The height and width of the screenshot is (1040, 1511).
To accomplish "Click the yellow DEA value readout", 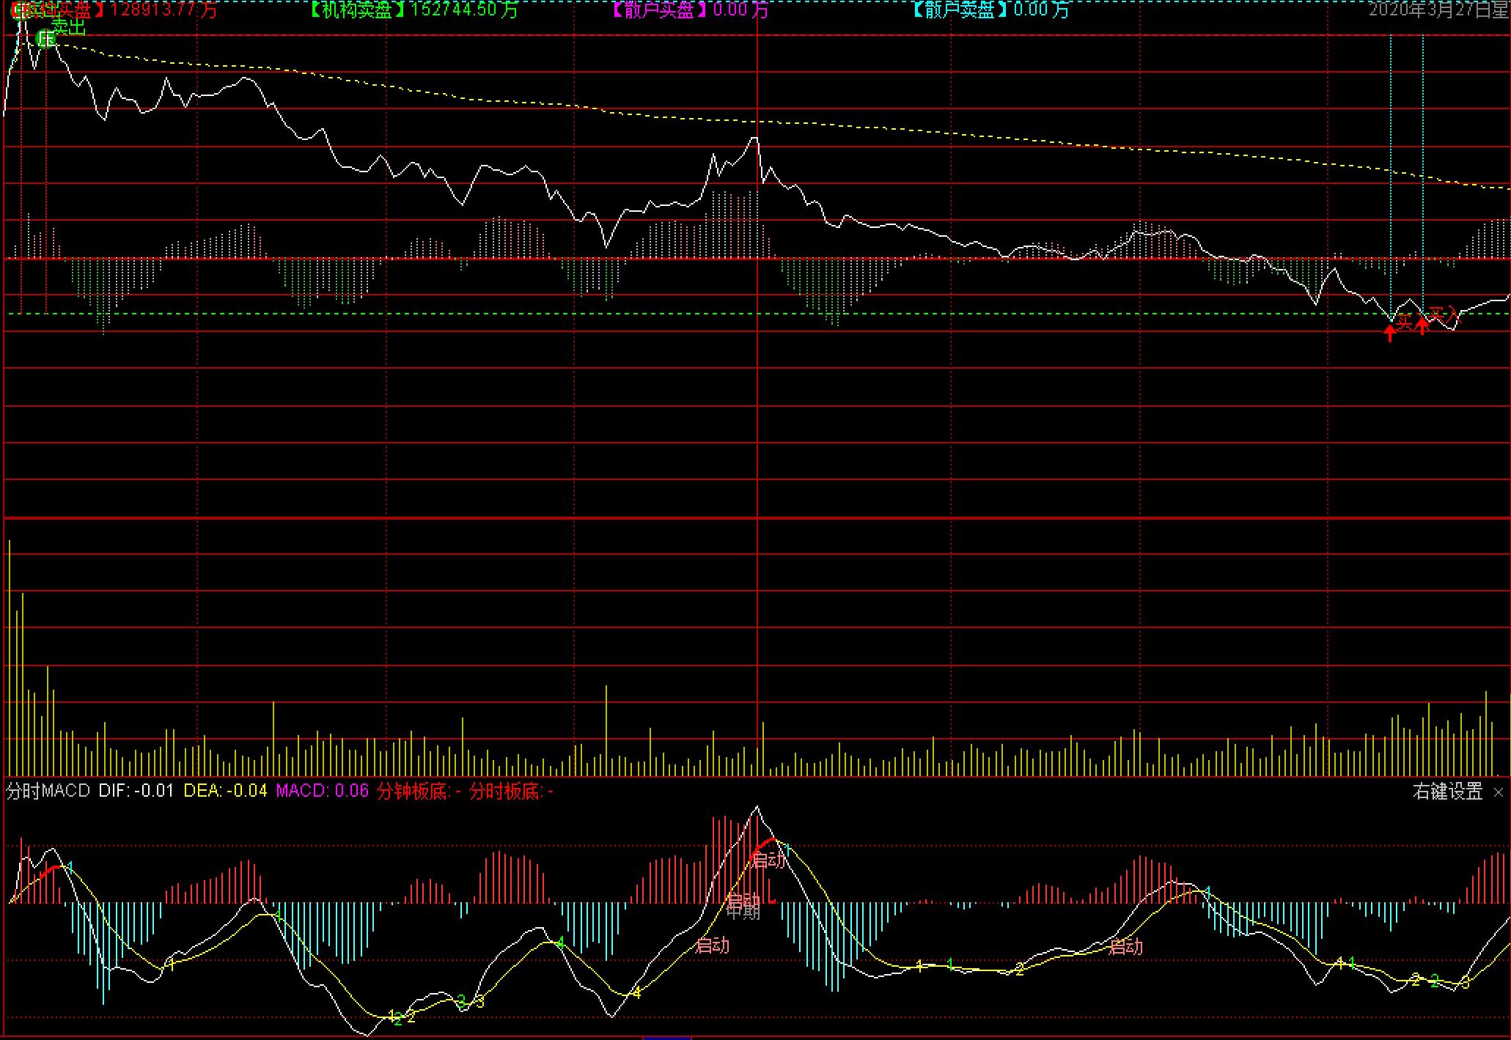I will click(x=225, y=792).
